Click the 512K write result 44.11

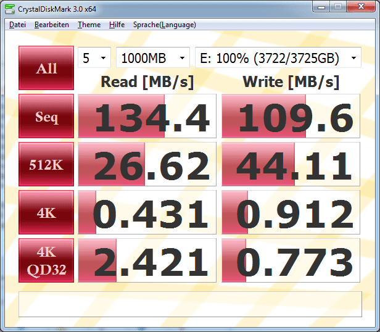(291, 164)
